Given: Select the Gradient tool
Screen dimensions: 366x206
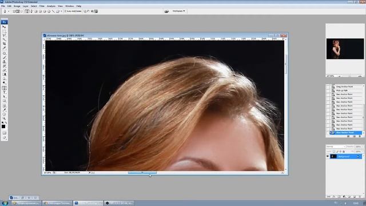Looking at the screenshot, I should (4, 74).
